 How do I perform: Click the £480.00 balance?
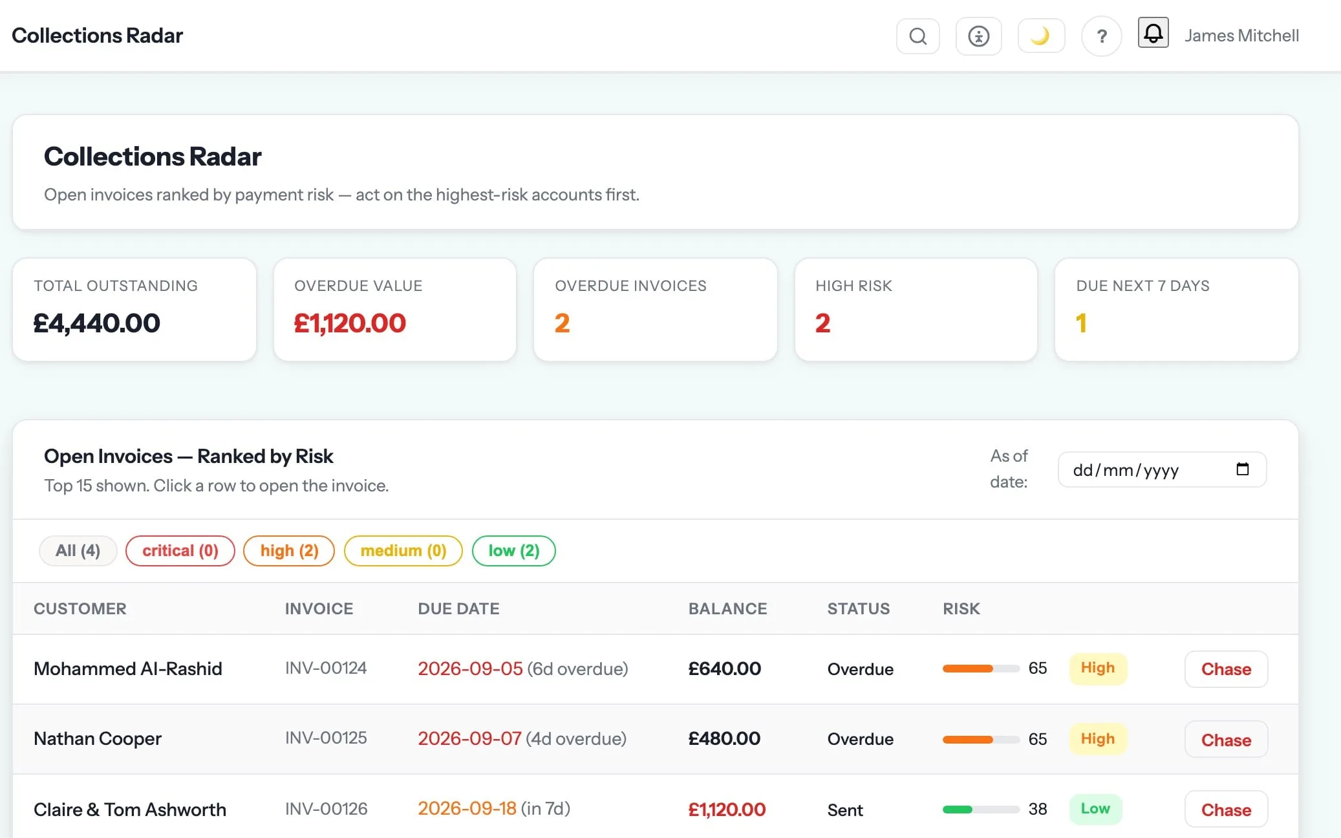click(724, 738)
